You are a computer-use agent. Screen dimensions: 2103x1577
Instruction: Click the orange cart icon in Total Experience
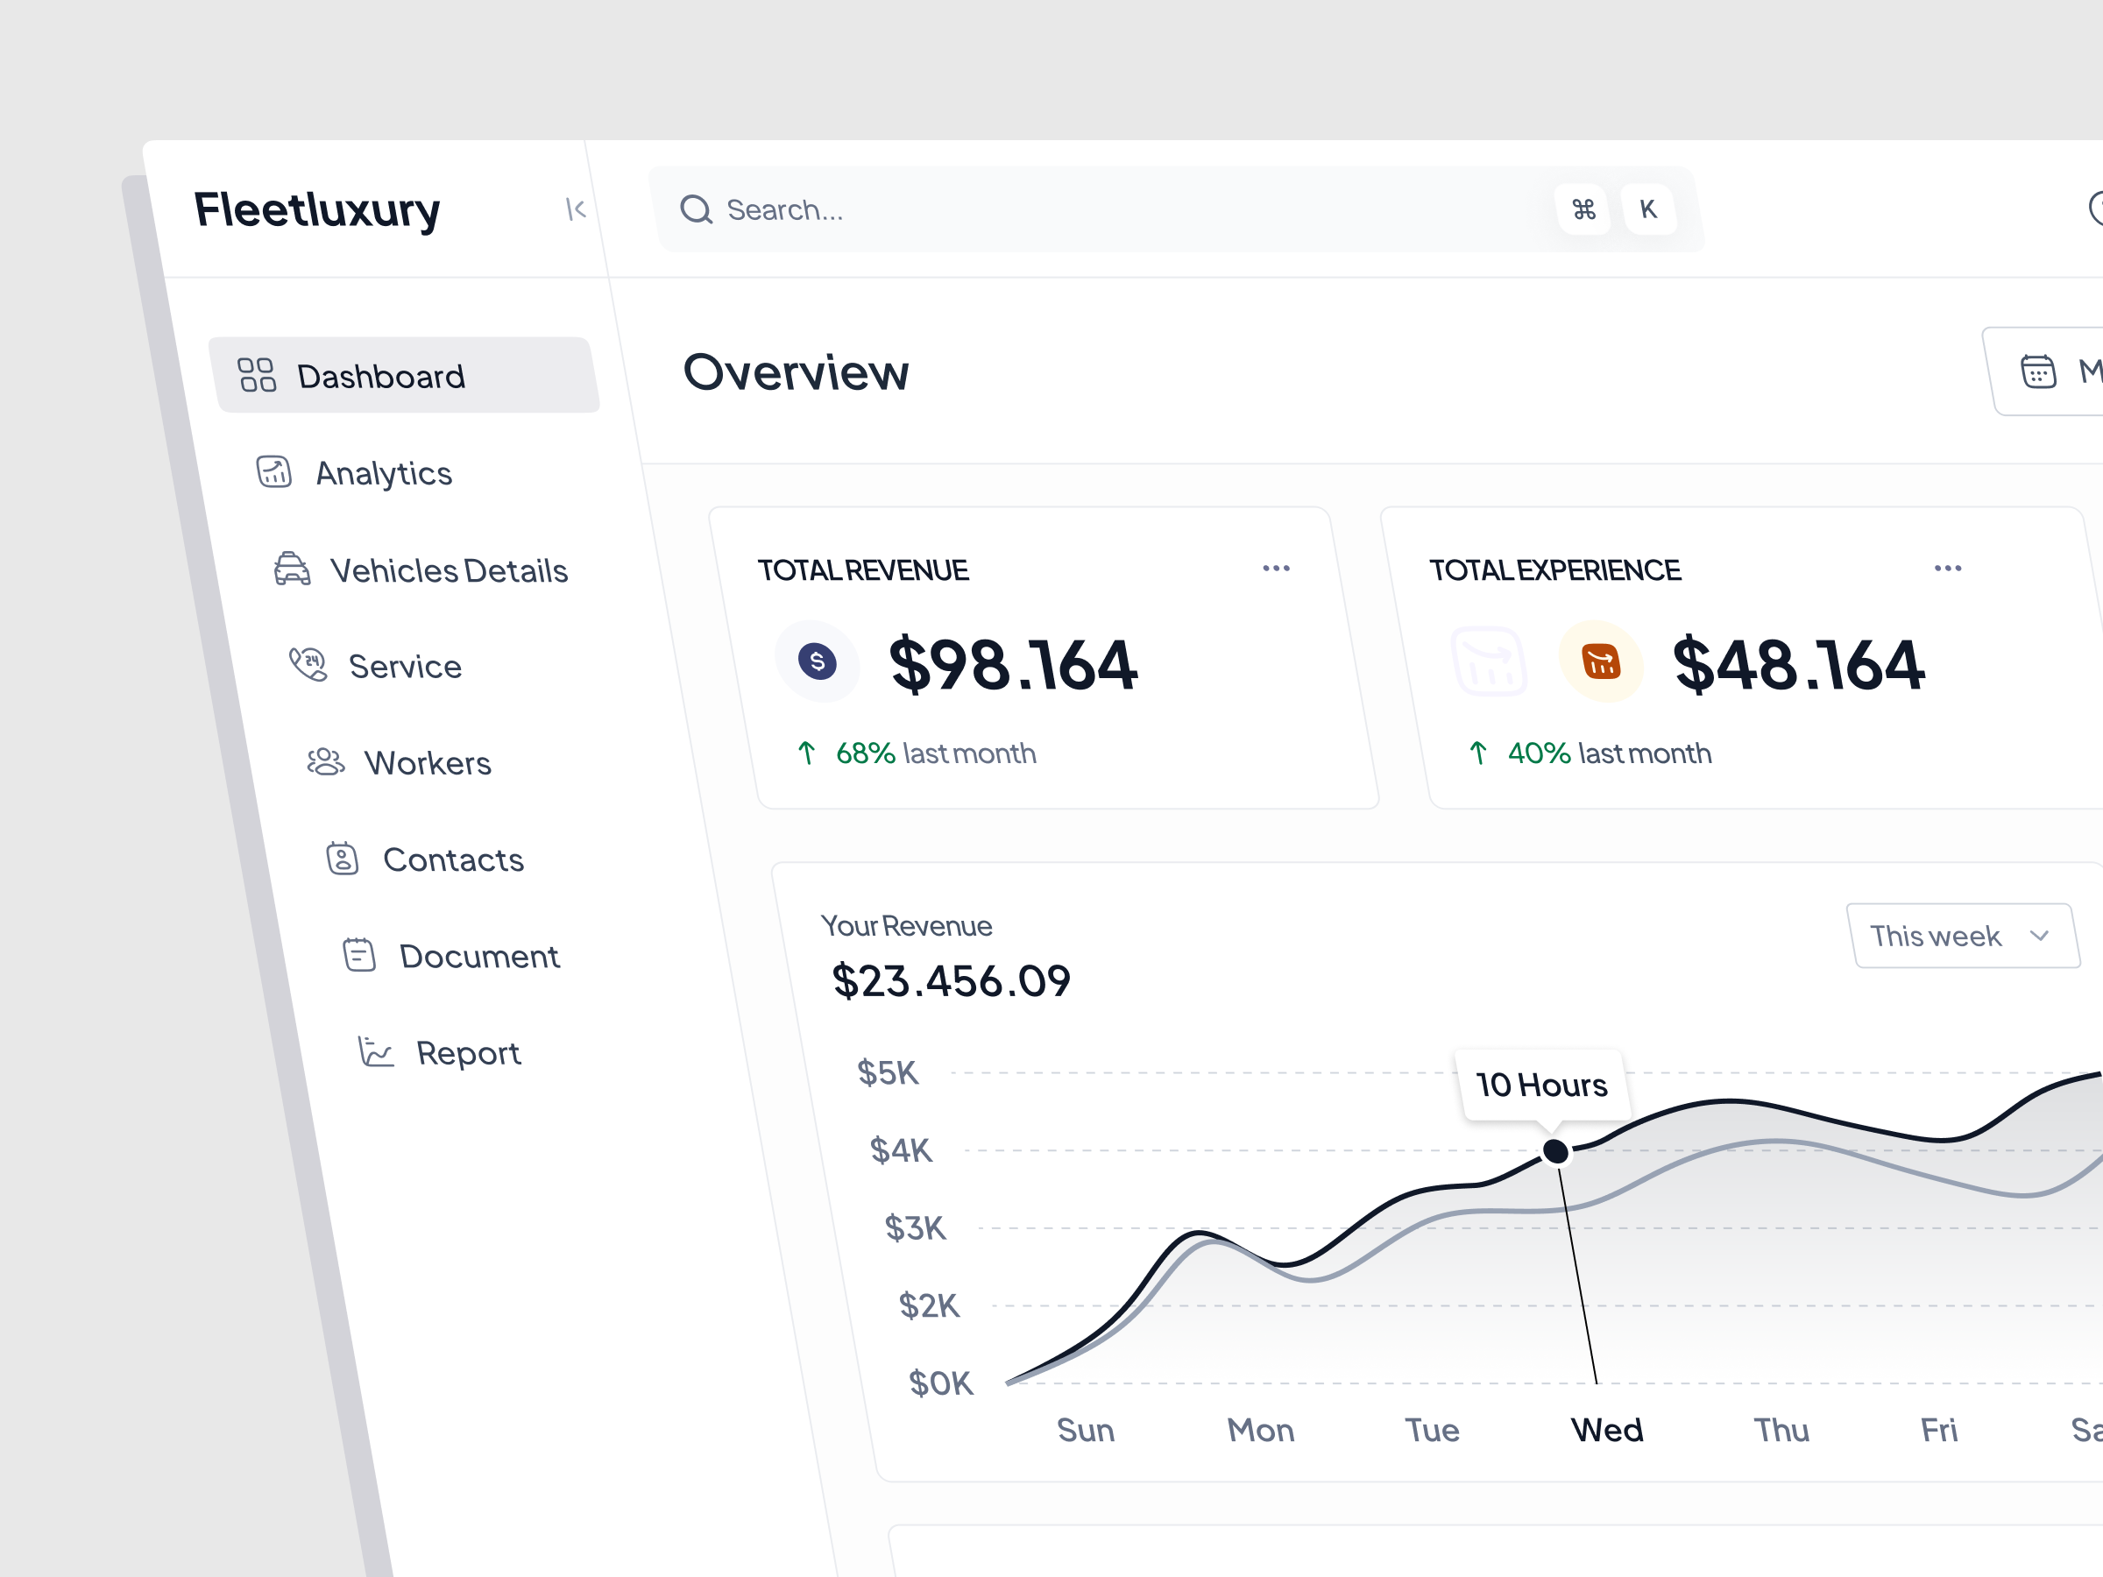(1601, 661)
